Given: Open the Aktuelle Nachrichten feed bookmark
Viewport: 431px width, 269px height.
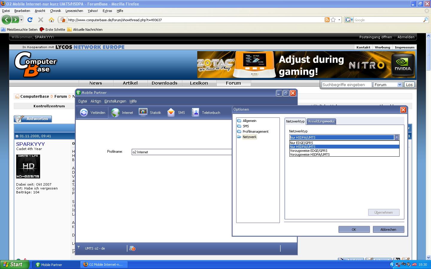Looking at the screenshot, I should pyautogui.click(x=85, y=30).
